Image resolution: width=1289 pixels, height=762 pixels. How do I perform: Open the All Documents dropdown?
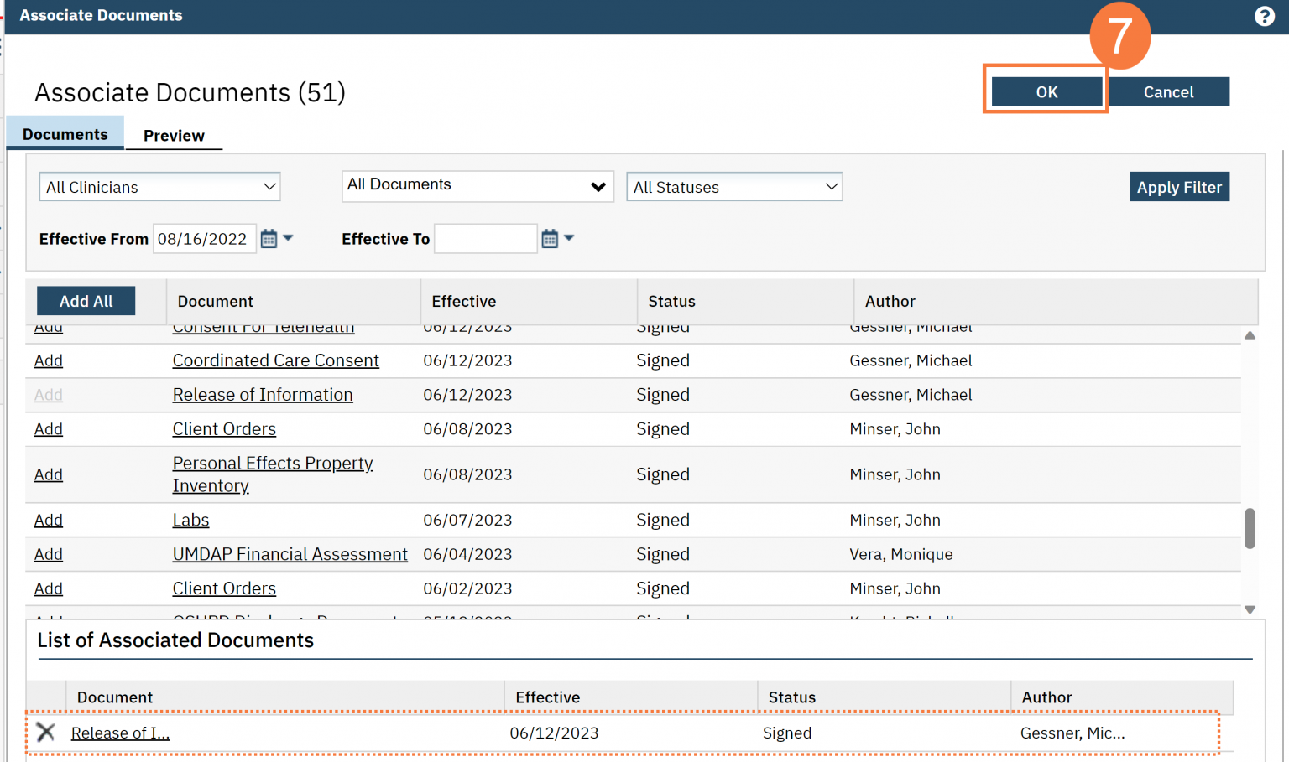(478, 186)
